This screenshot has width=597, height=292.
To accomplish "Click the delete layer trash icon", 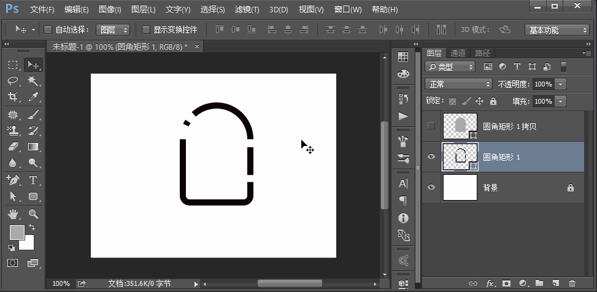I will [572, 283].
